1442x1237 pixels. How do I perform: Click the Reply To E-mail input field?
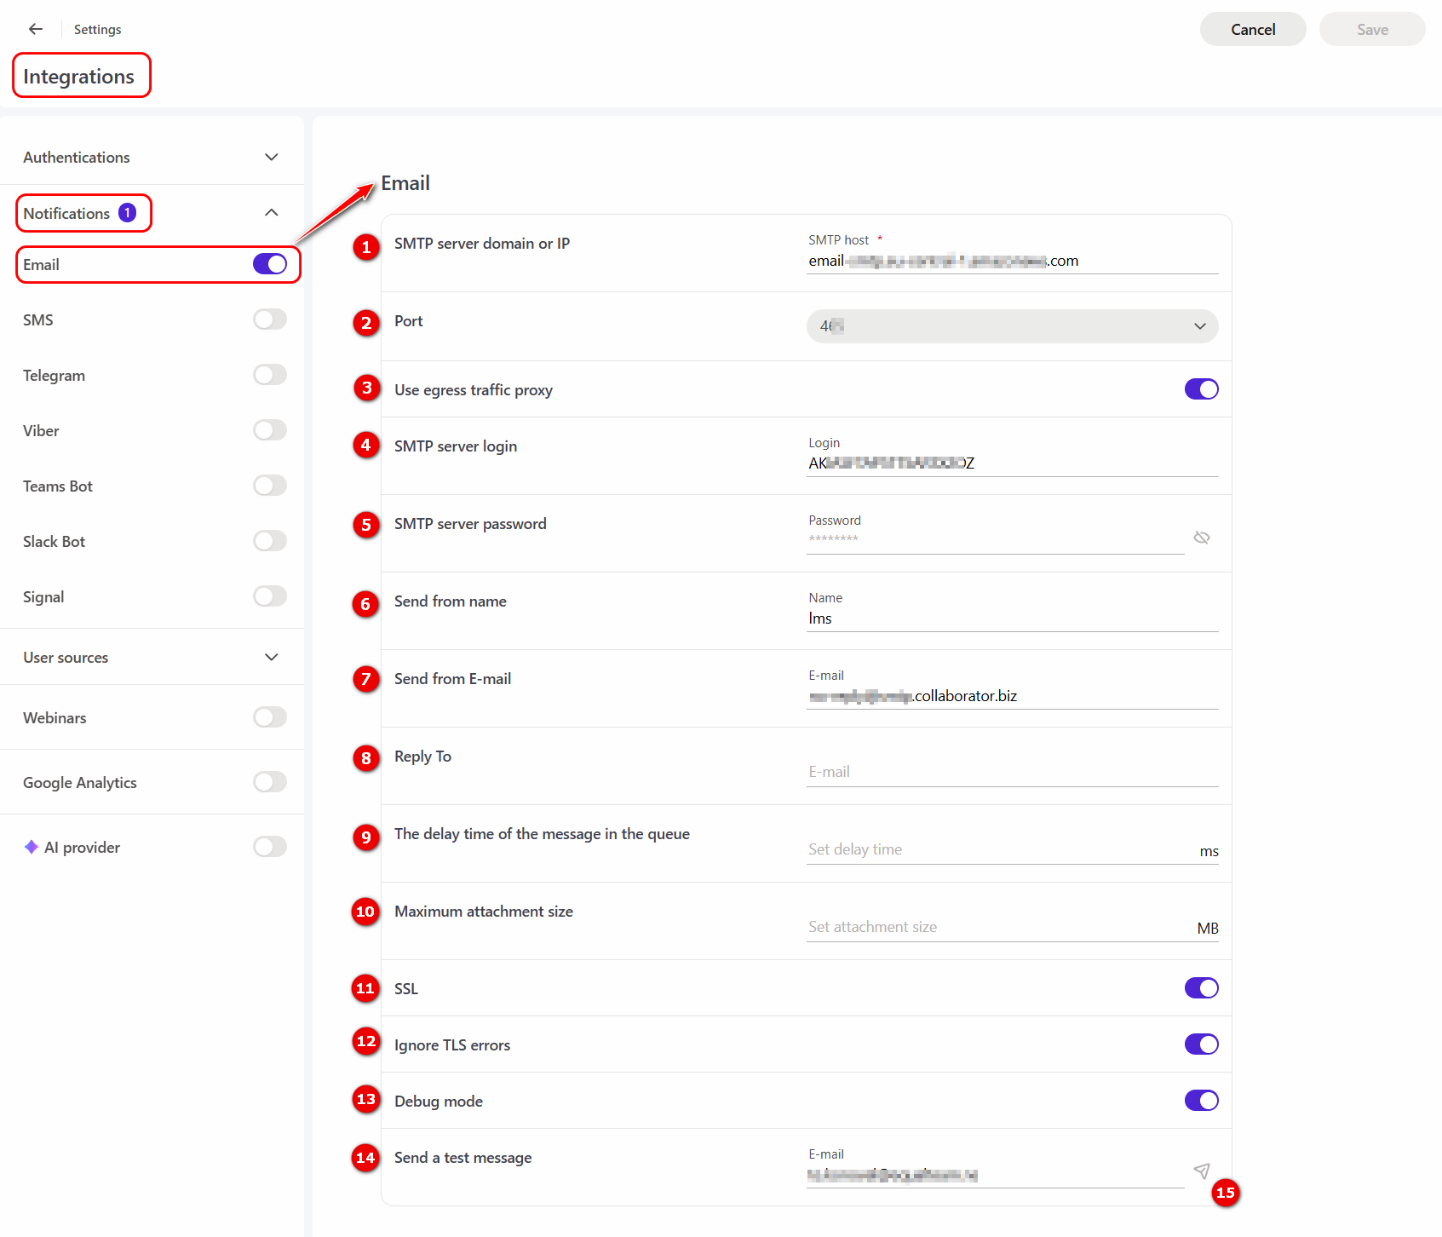click(x=1012, y=772)
